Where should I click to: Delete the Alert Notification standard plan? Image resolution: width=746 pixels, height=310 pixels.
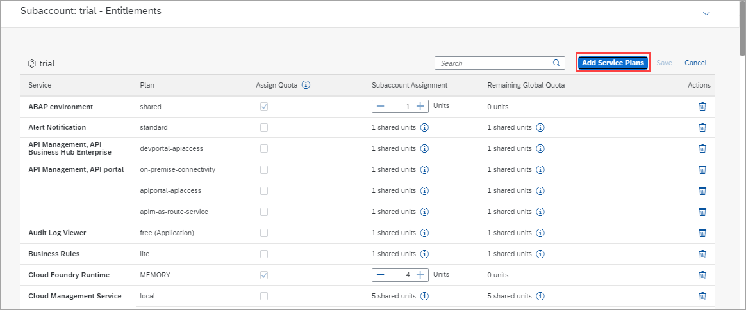pos(702,127)
